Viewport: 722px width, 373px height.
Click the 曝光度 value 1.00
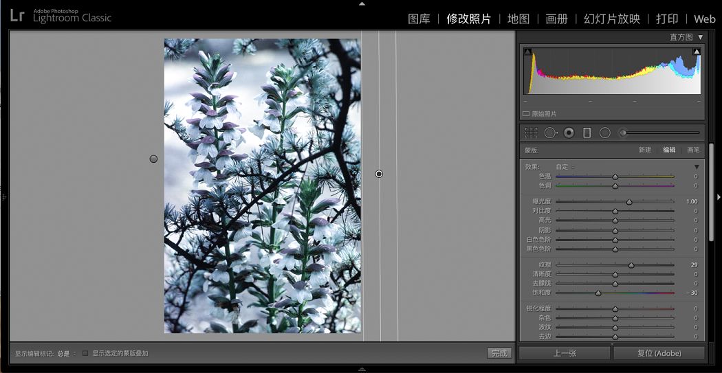[692, 201]
